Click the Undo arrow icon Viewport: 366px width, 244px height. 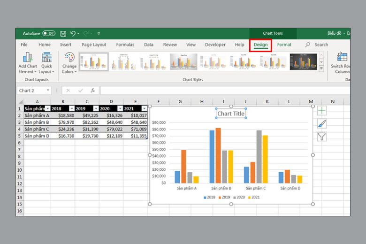pyautogui.click(x=73, y=34)
